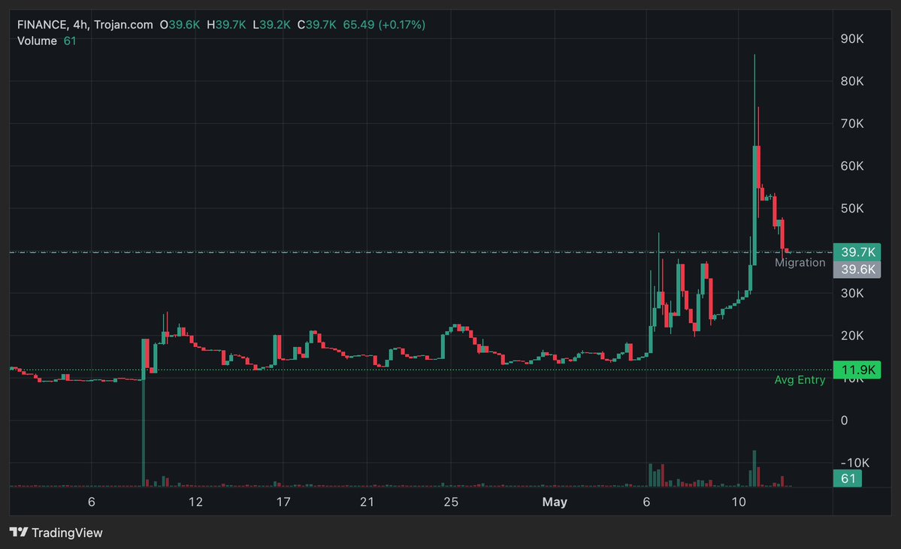Select the 39.7K current price label
The width and height of the screenshot is (901, 549).
point(857,252)
